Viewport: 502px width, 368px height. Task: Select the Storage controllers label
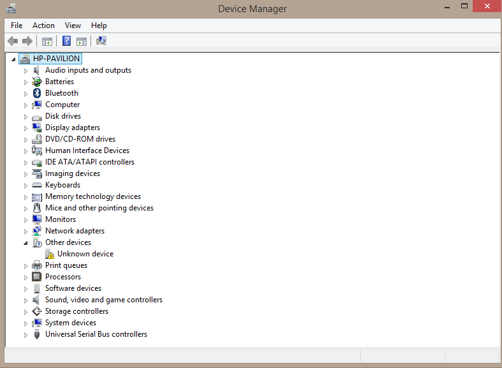pyautogui.click(x=77, y=311)
